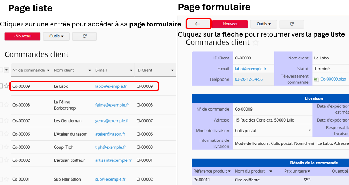Click the add column plus icon in the header
Screen dimensions: 349x185
[x=6, y=70]
